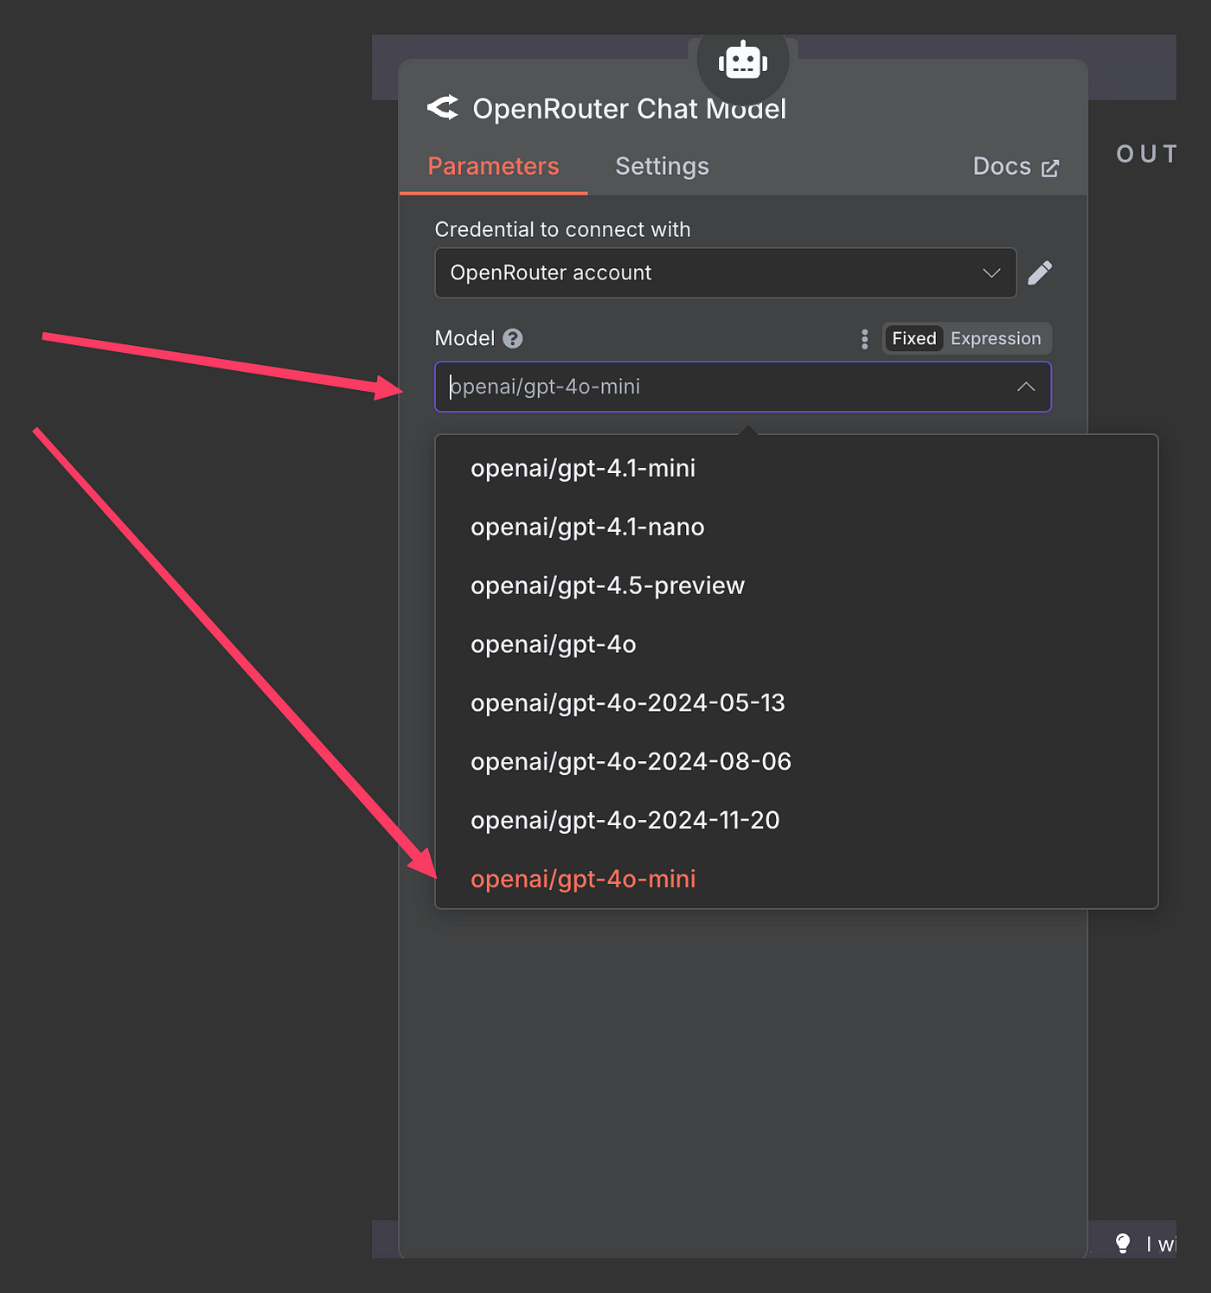The width and height of the screenshot is (1211, 1293).
Task: Expand the OpenRouter account credential dropdown
Action: [725, 272]
